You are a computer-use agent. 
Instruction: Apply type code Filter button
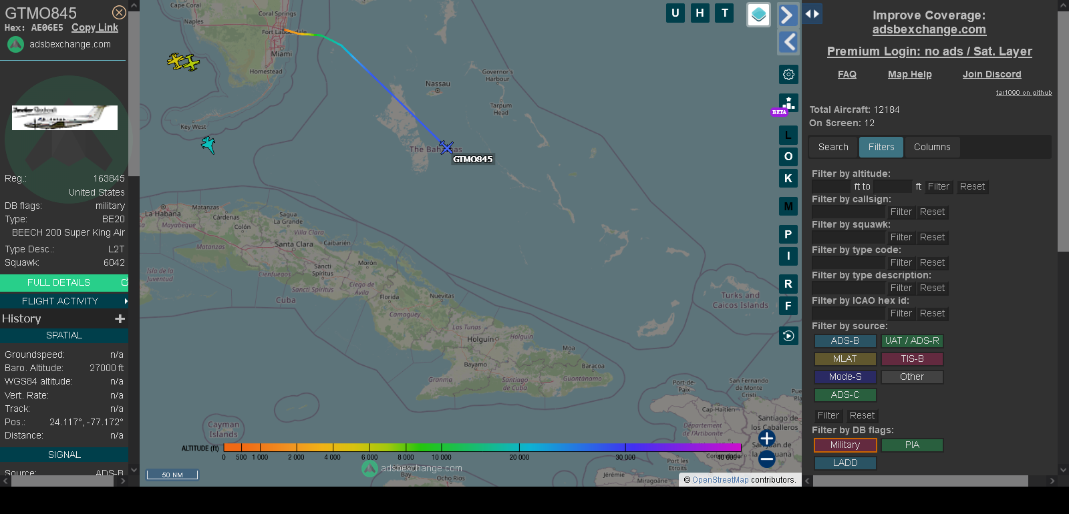tap(901, 263)
